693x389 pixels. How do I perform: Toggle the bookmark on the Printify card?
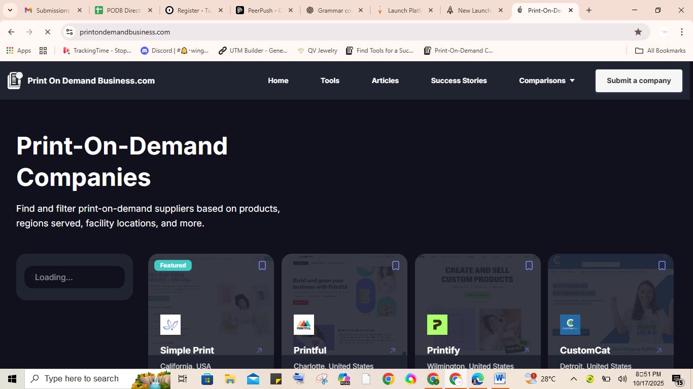click(x=529, y=265)
